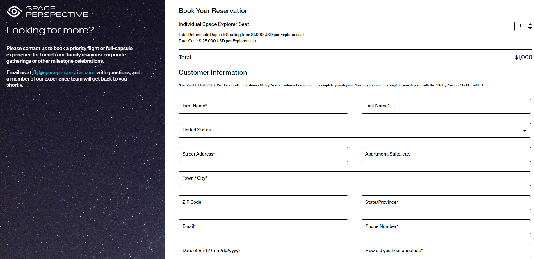Image resolution: width=534 pixels, height=259 pixels.
Task: Select the 'How did you hear about us?' field
Action: [446, 251]
